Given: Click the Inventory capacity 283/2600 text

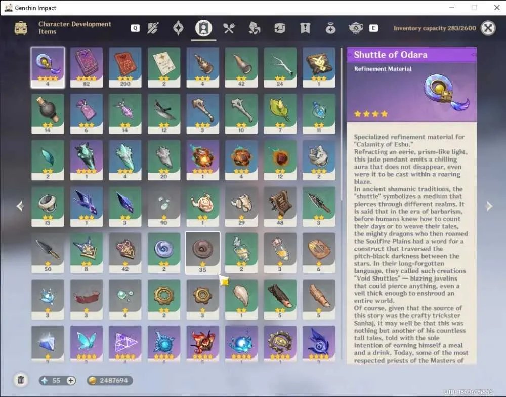Looking at the screenshot, I should click(435, 28).
